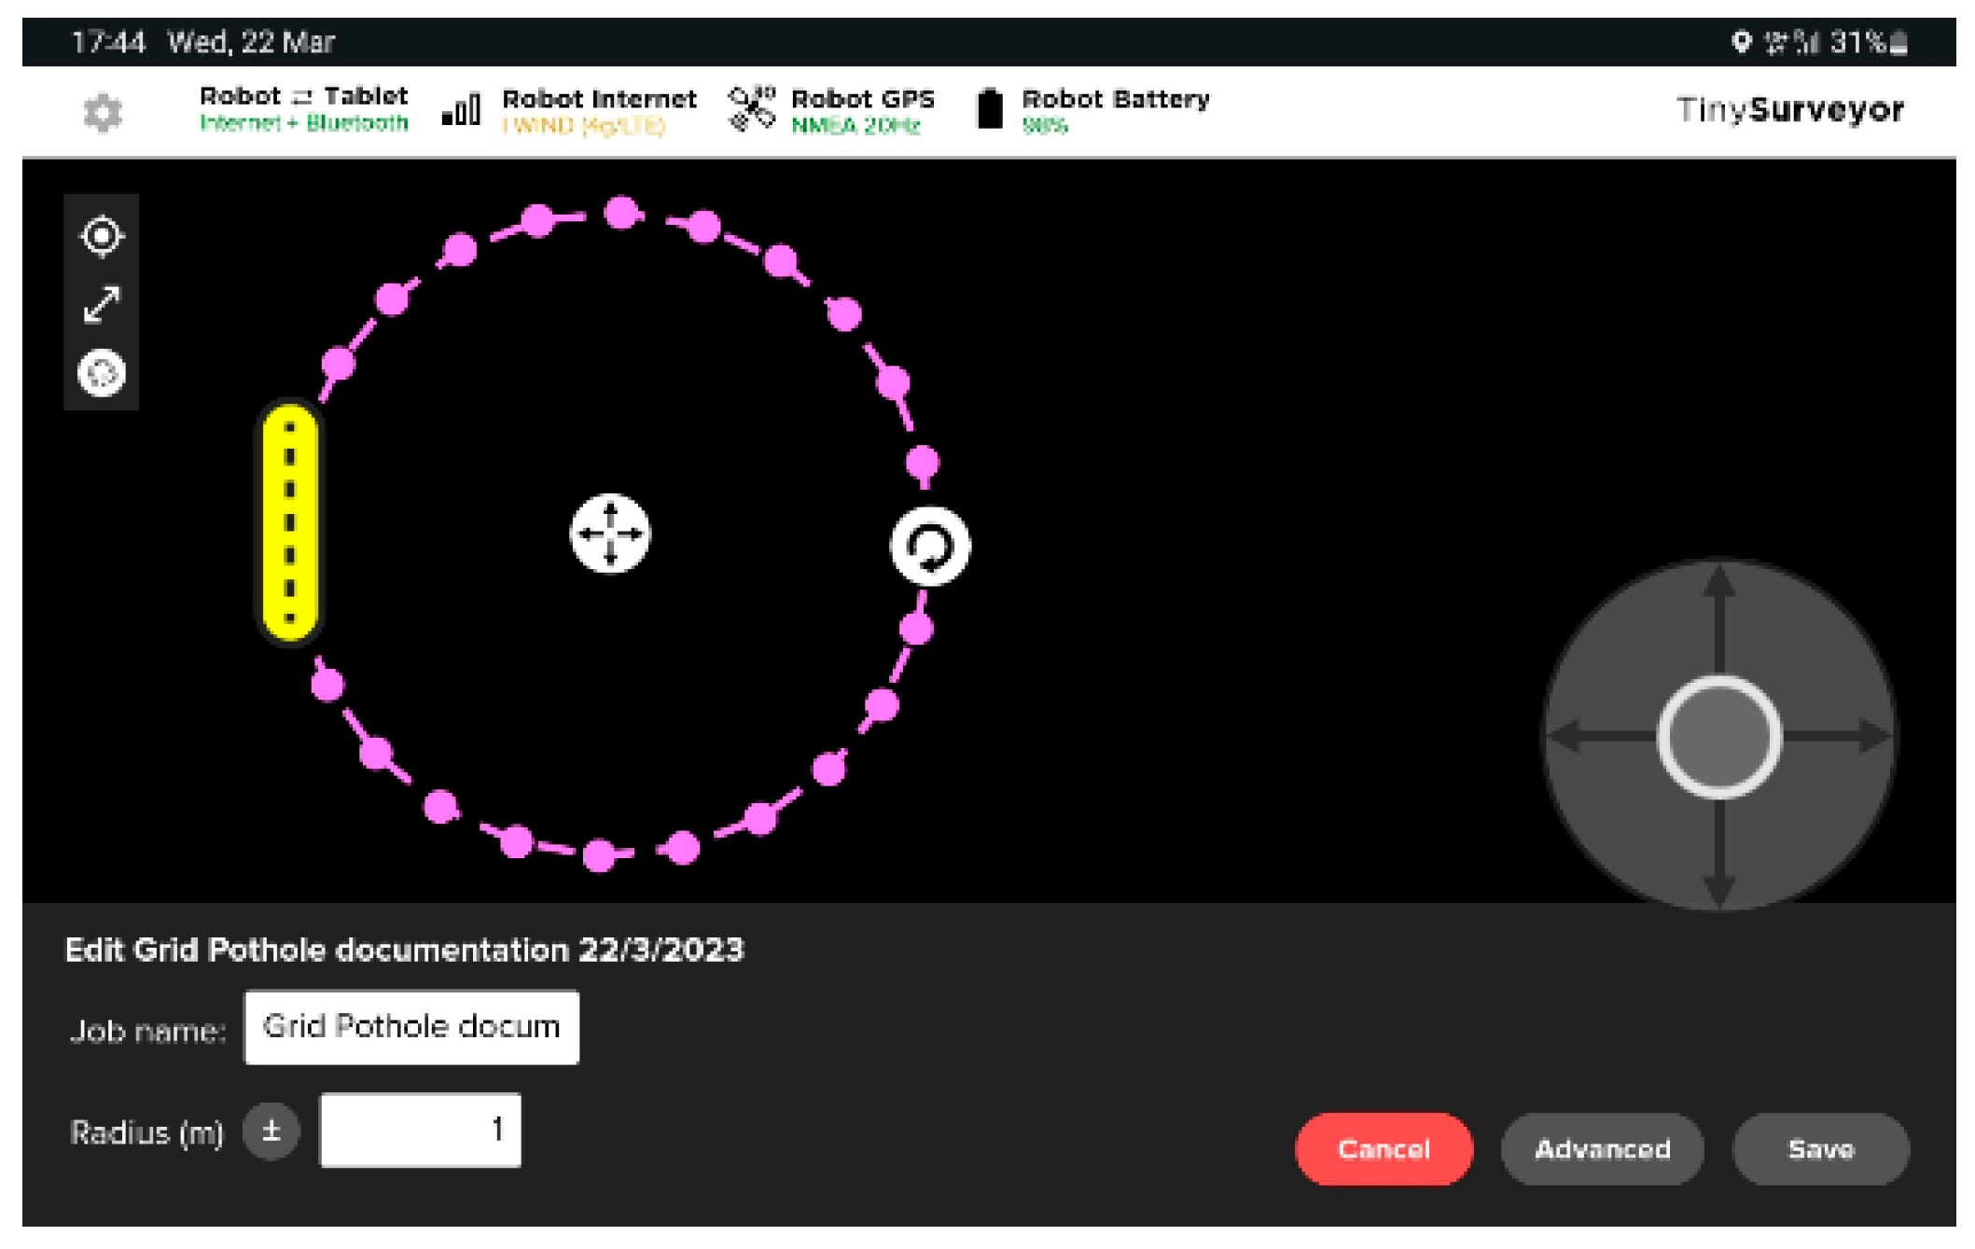
Task: Select the yellow highlighted segment on circle
Action: tap(290, 522)
